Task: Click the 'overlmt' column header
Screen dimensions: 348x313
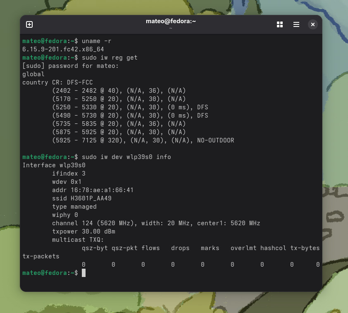Action: point(243,248)
